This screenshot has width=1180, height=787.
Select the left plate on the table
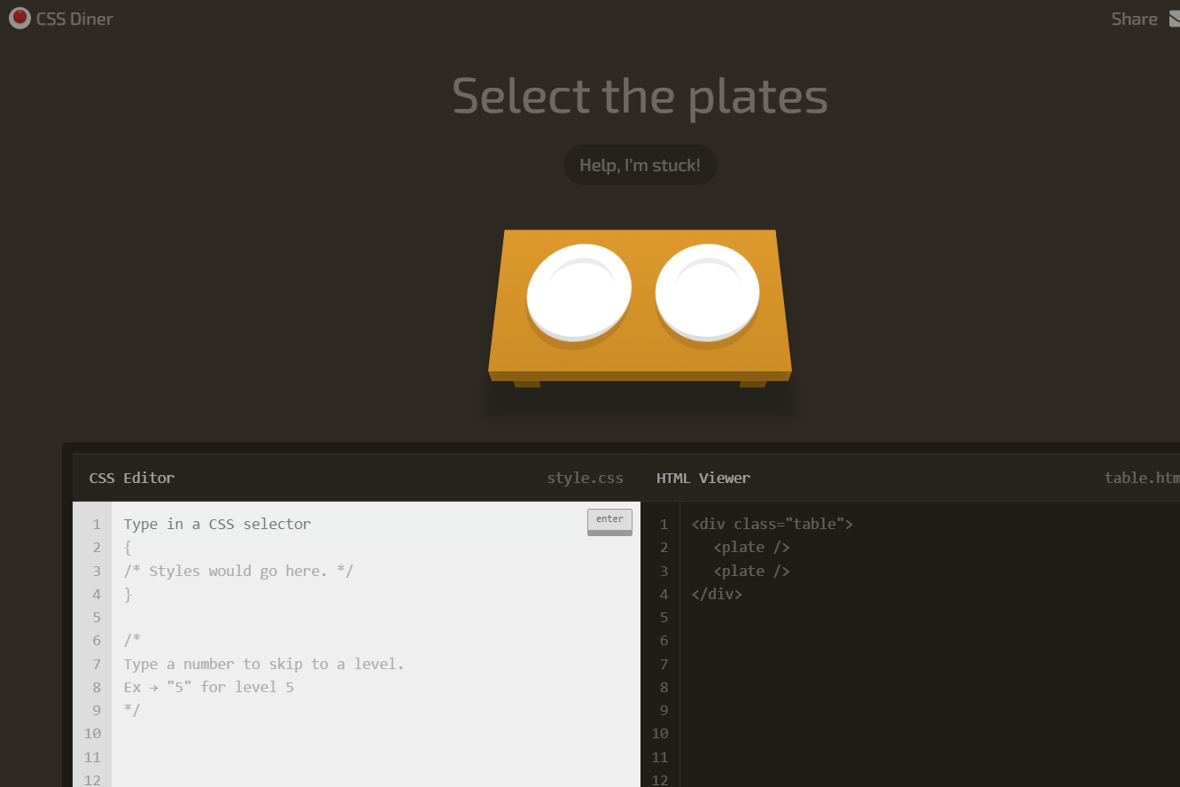[578, 292]
